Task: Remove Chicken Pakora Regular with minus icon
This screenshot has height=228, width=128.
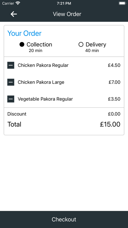Action: click(x=11, y=65)
